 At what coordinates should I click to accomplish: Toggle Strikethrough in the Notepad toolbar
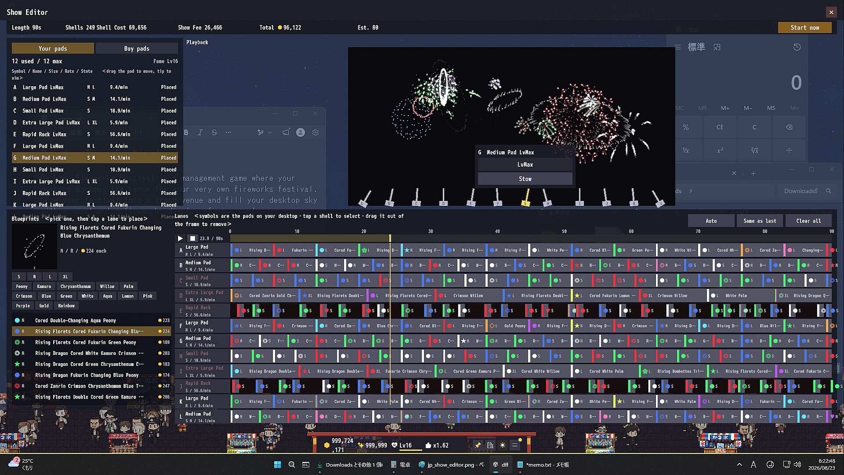coord(214,132)
